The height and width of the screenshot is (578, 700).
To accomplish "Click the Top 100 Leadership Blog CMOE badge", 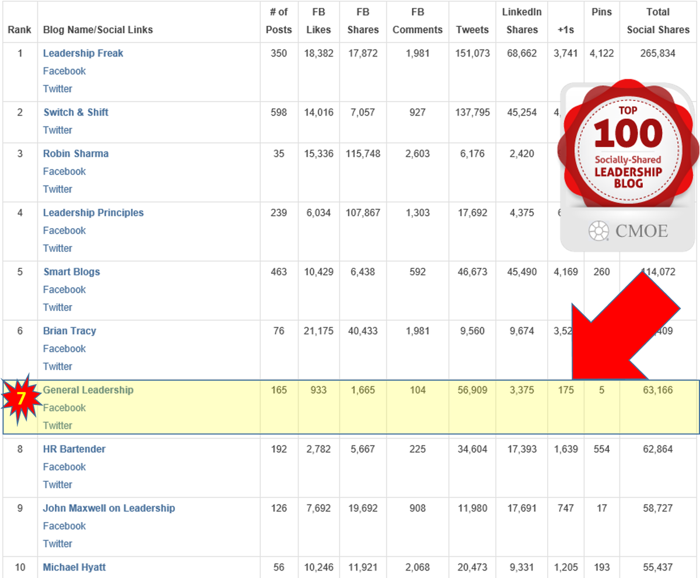I will (x=627, y=165).
